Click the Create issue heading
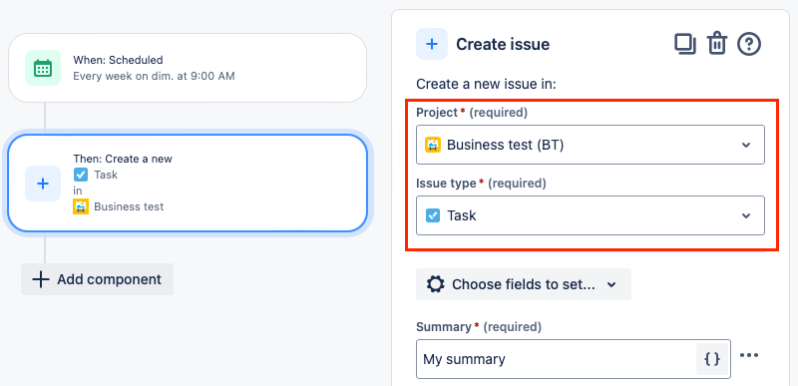This screenshot has height=386, width=798. tap(503, 44)
